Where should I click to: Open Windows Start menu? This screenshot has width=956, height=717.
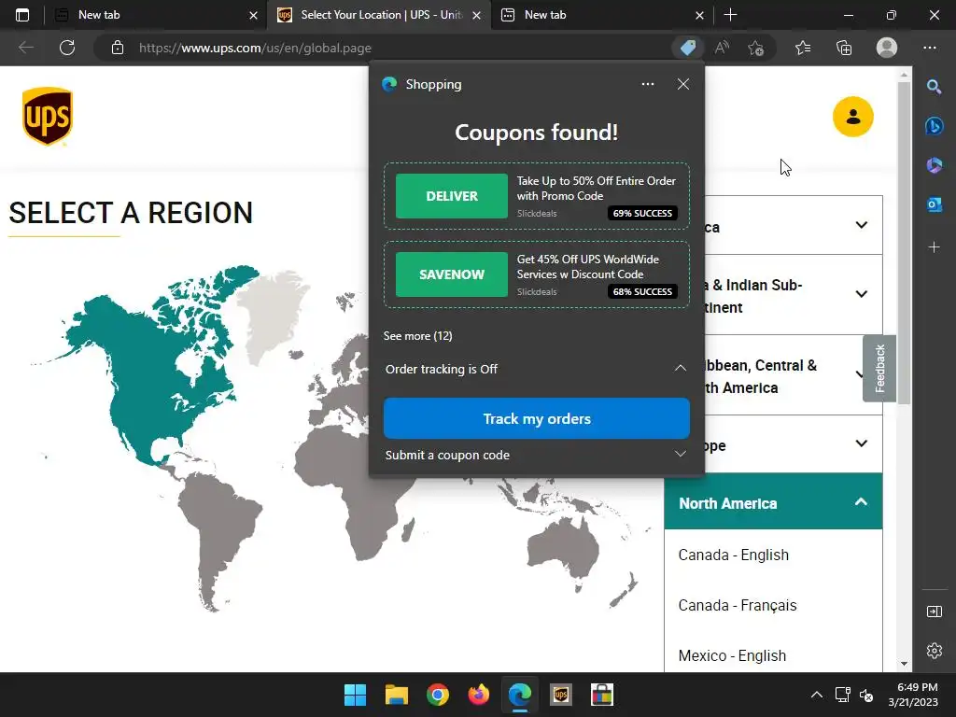click(x=355, y=695)
